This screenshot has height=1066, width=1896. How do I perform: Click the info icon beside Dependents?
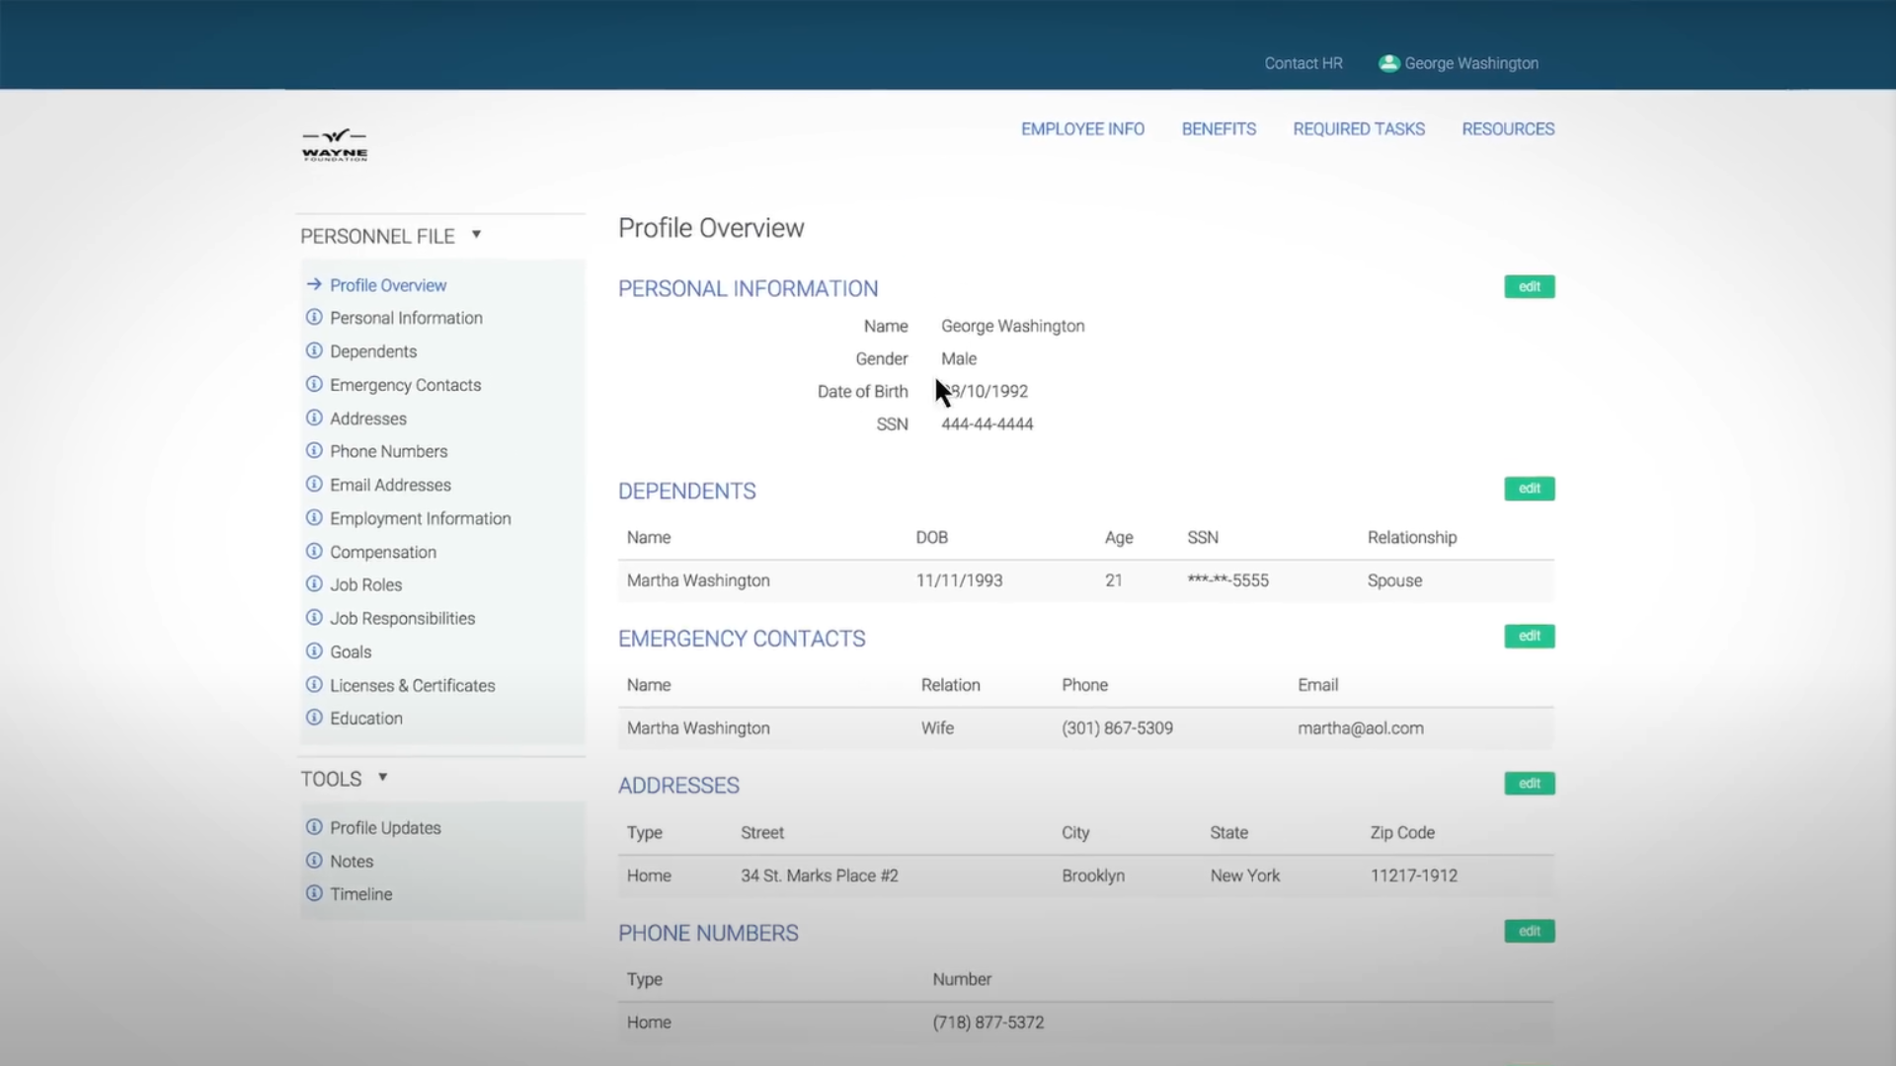(314, 350)
